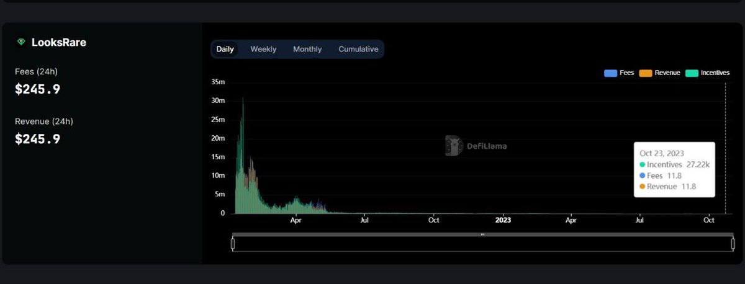
Task: Click the Oct 23, 2023 tooltip date
Action: point(662,153)
